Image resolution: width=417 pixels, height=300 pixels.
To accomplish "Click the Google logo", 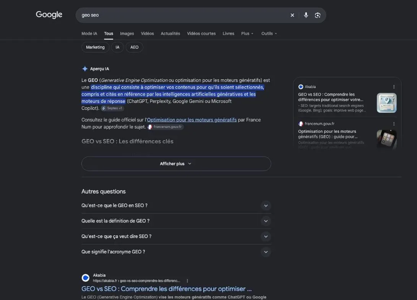I will pos(49,15).
